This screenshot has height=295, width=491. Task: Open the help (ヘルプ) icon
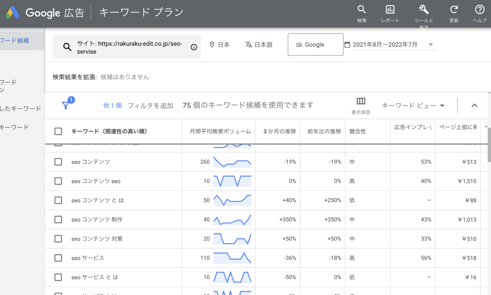[x=479, y=10]
